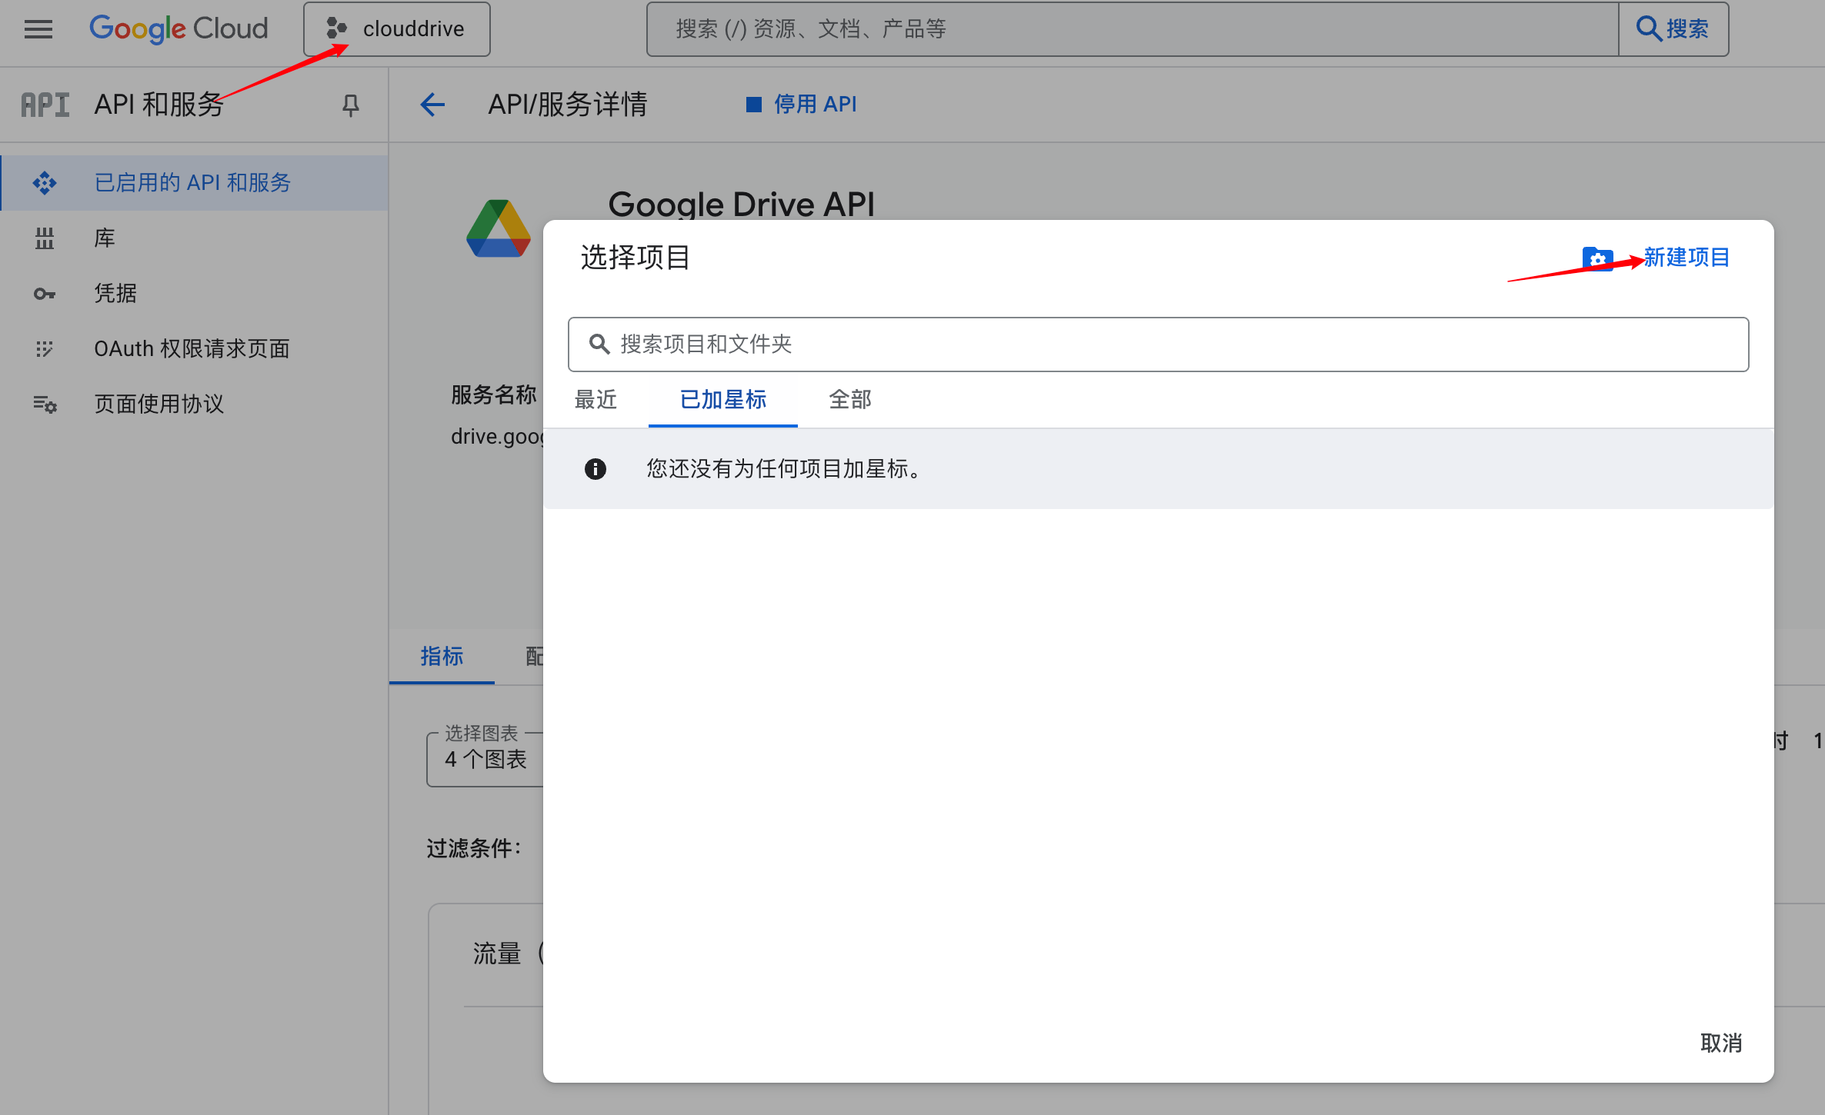Click the Google Drive logo
The height and width of the screenshot is (1115, 1825).
point(499,228)
